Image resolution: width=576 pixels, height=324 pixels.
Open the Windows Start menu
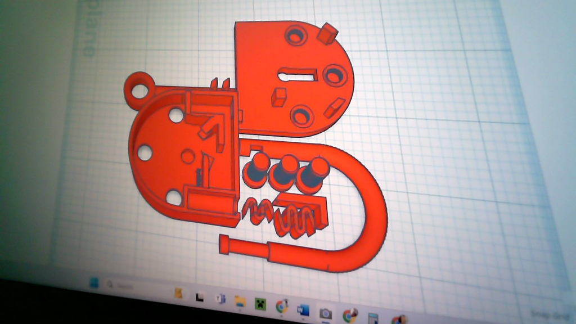pyautogui.click(x=94, y=283)
